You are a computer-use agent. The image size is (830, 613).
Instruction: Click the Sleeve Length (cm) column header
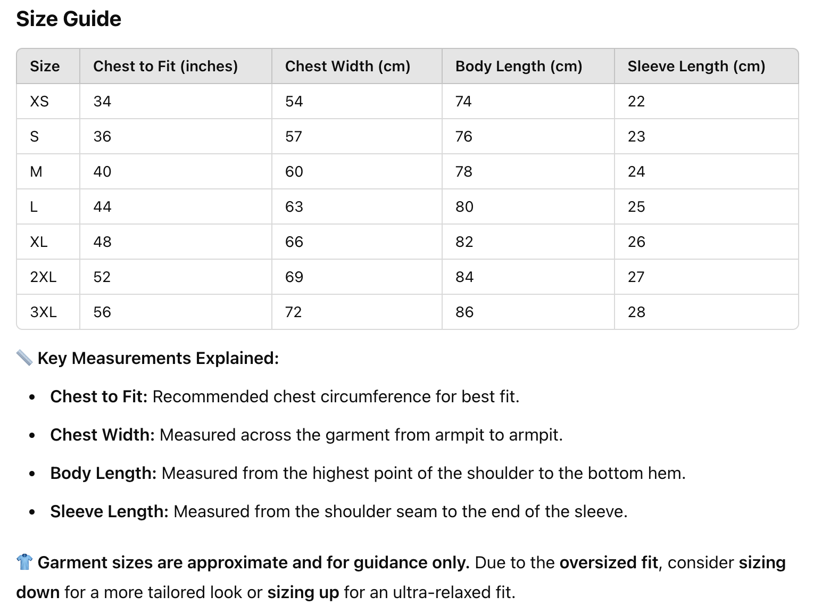pyautogui.click(x=696, y=67)
